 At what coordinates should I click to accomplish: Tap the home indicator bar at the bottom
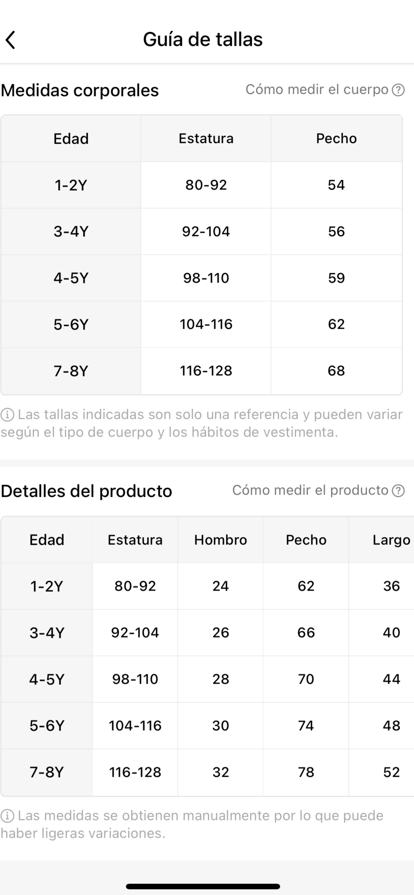click(203, 886)
